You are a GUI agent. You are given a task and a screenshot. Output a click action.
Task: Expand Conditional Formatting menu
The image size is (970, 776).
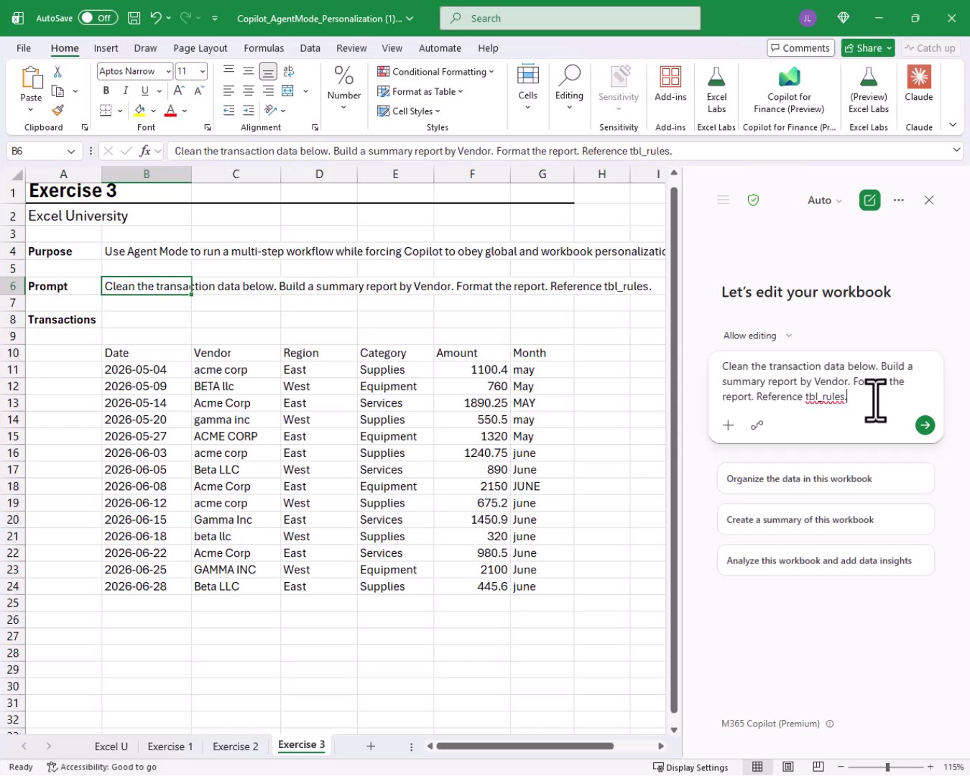click(435, 72)
